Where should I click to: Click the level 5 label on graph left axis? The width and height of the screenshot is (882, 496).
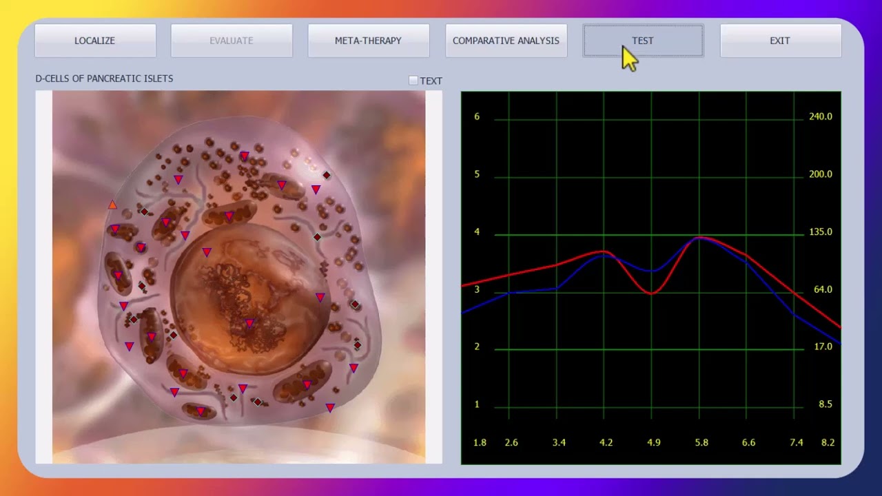point(477,174)
